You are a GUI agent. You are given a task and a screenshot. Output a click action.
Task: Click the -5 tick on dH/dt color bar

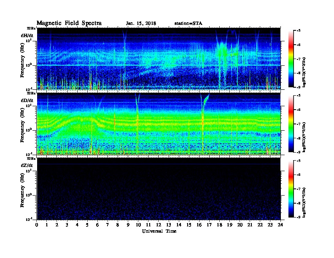(x=299, y=31)
